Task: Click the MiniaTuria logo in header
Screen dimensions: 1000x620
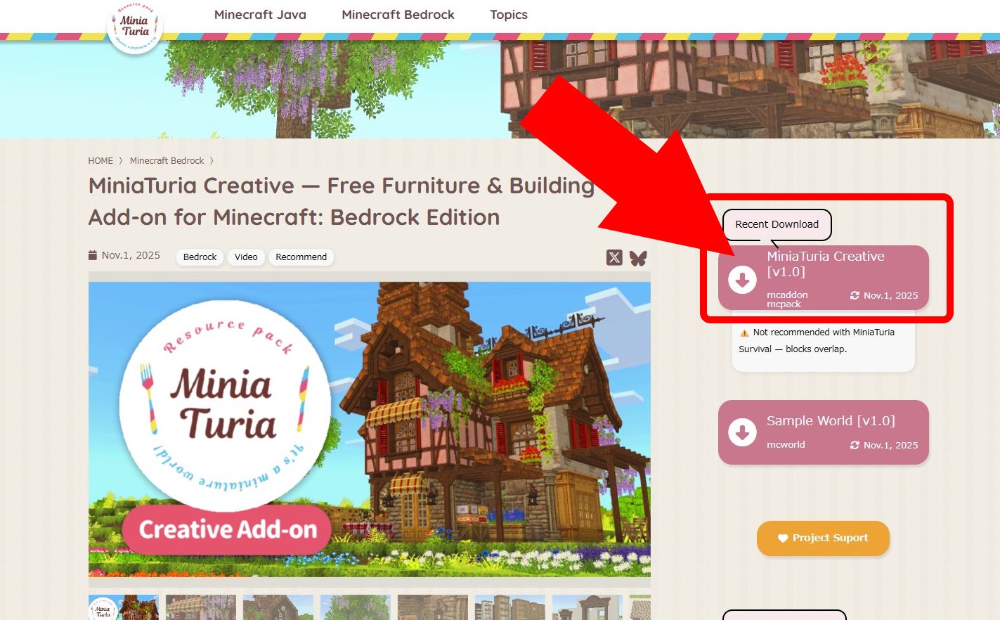Action: (x=135, y=27)
